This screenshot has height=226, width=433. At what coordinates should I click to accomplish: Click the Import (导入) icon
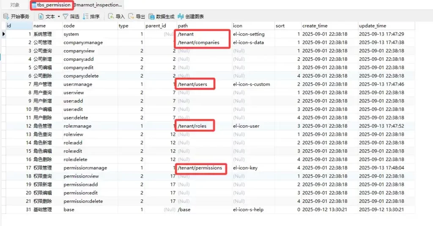click(111, 16)
